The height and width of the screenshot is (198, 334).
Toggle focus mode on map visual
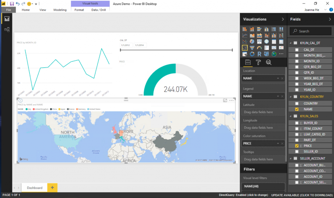(x=225, y=100)
